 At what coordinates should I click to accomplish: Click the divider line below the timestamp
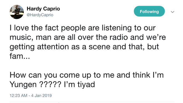point(92,102)
